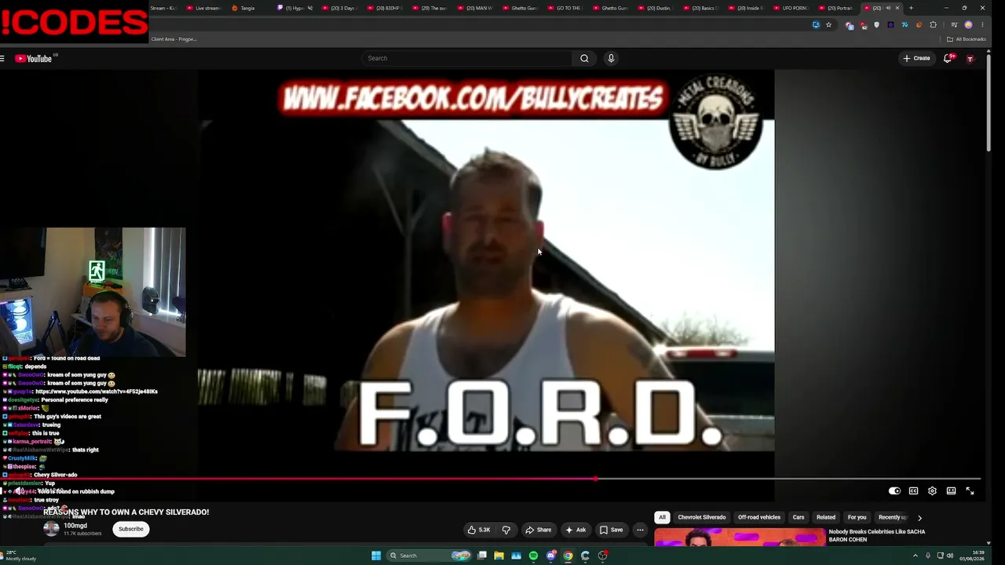Open File Explorer from taskbar

click(499, 556)
